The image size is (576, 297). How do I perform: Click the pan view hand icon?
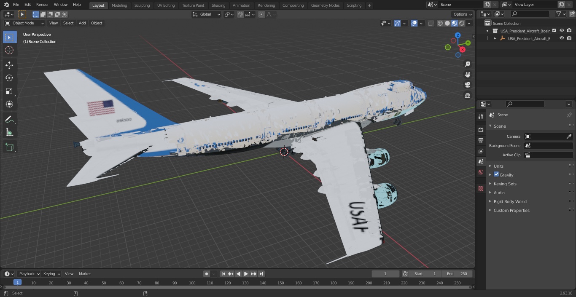[x=468, y=75]
